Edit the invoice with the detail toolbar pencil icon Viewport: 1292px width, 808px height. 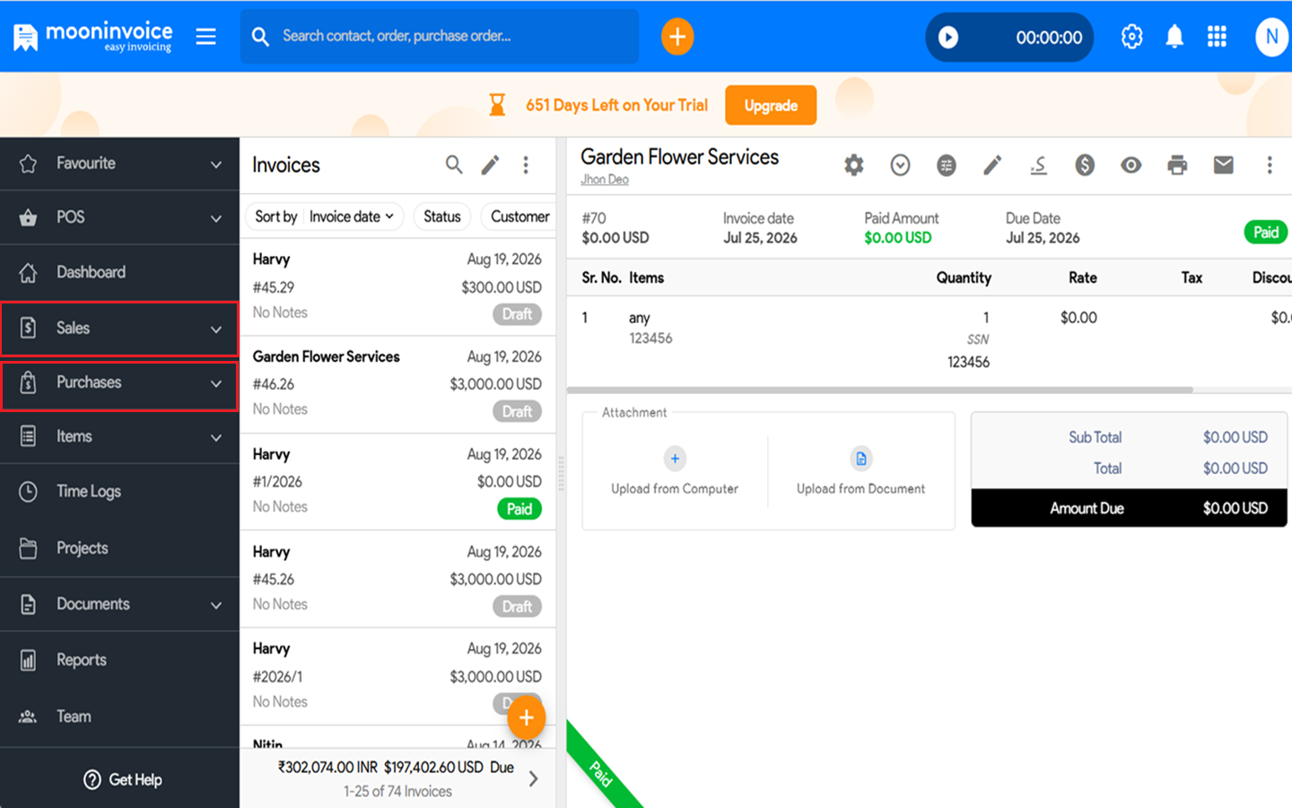[x=992, y=165]
